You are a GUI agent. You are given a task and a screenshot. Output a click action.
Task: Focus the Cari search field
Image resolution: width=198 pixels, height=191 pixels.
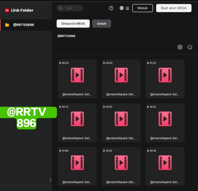click(x=70, y=8)
